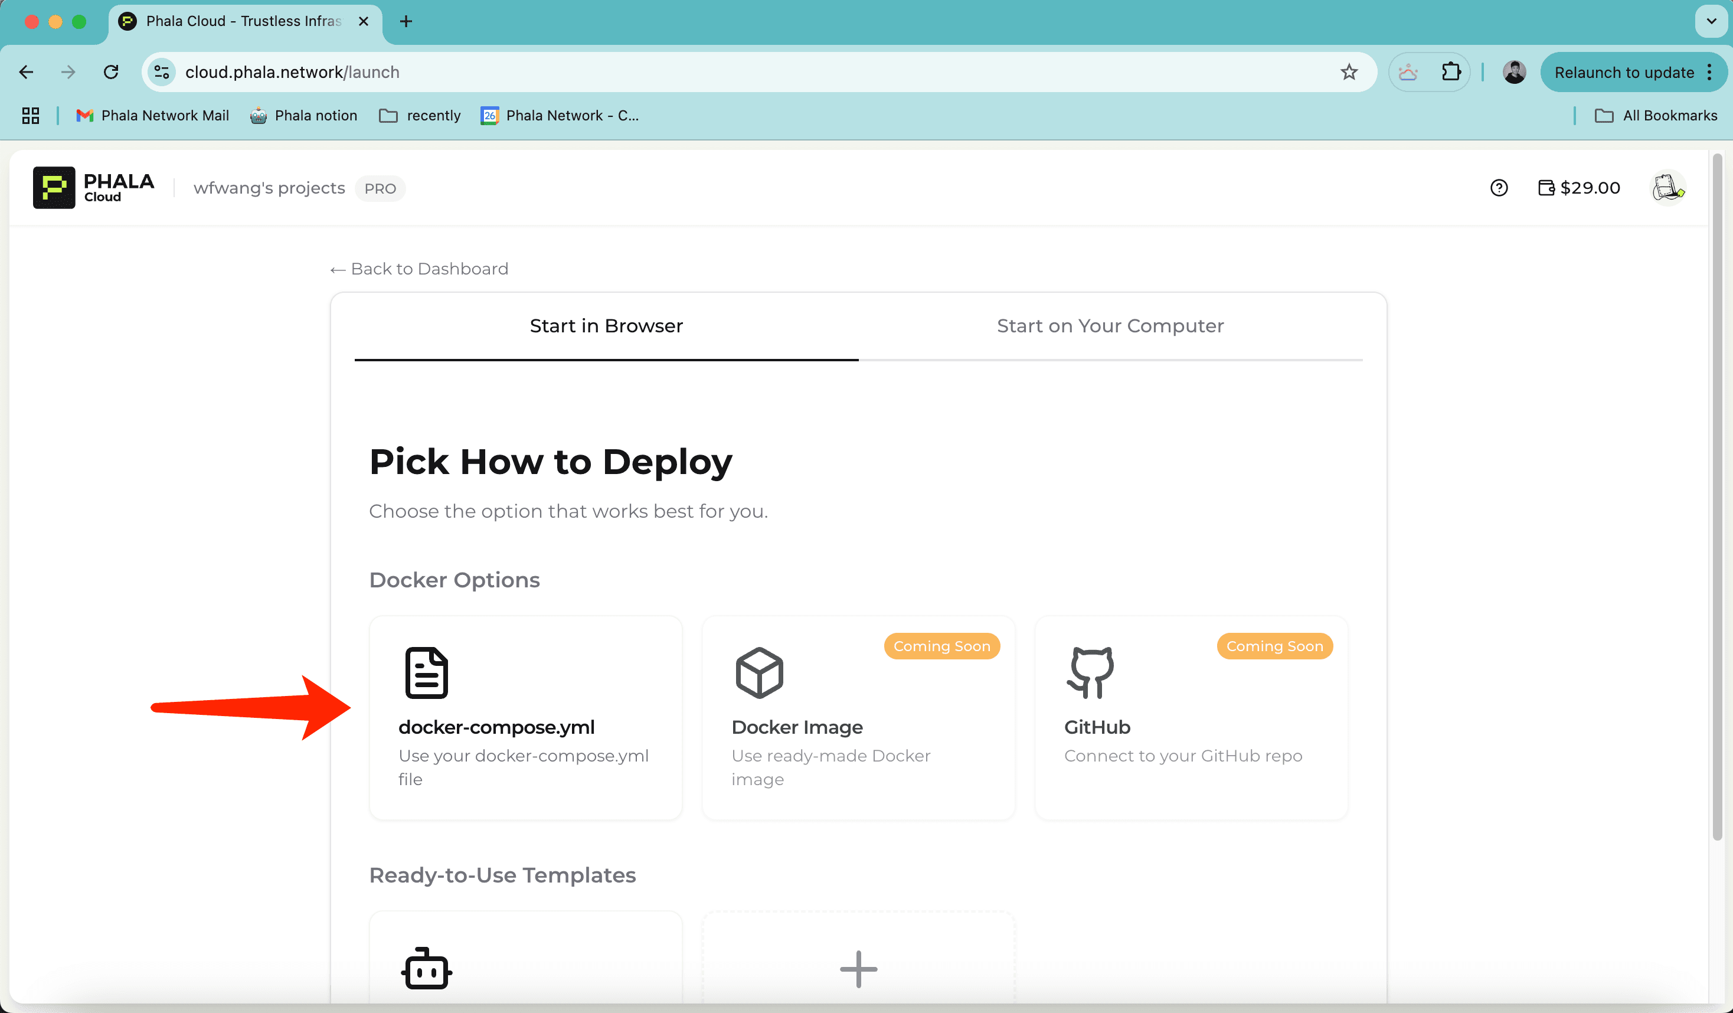Select the docker-compose.yml file icon card
This screenshot has height=1013, width=1733.
[426, 672]
